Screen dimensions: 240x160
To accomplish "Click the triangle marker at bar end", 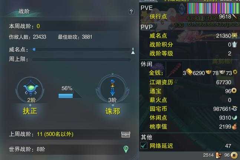I will (x=133, y=51).
